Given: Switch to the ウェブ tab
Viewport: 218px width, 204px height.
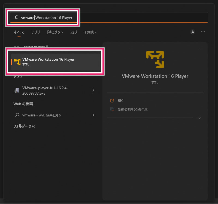Looking at the screenshot, I should pos(73,32).
